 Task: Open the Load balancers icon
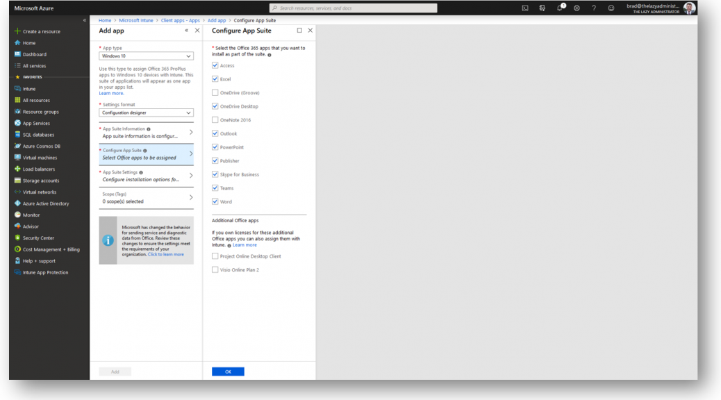pos(17,169)
